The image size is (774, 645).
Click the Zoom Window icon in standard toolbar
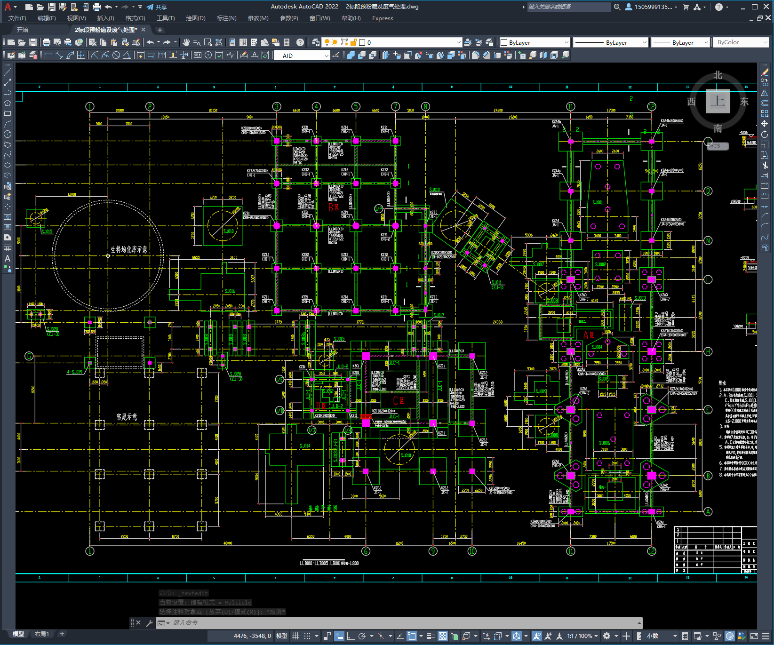pyautogui.click(x=207, y=42)
